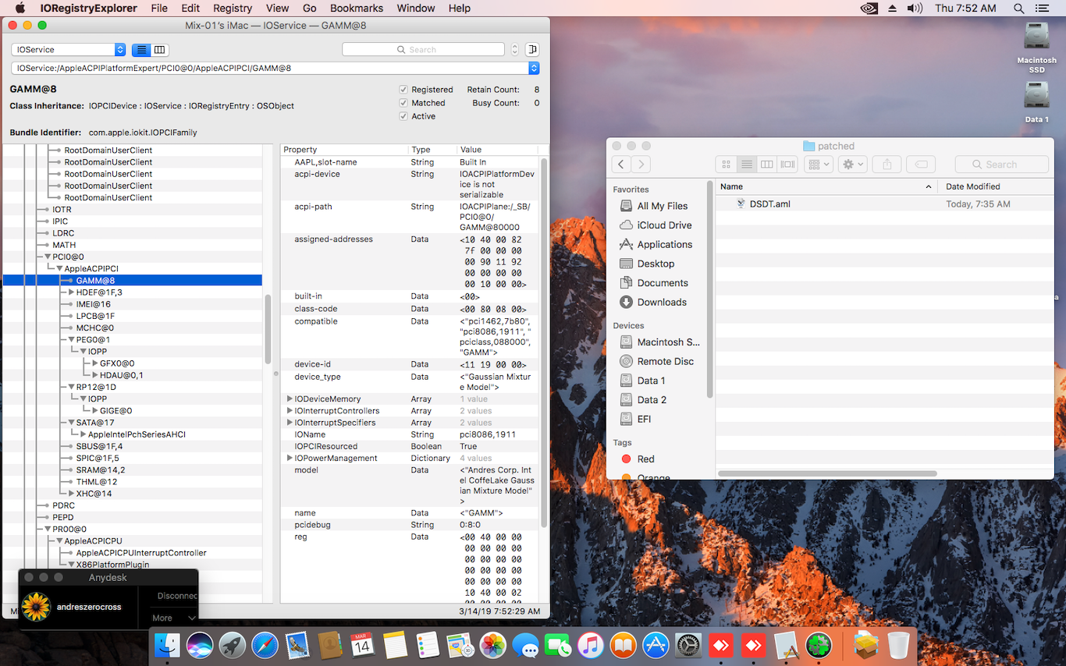This screenshot has width=1066, height=666.
Task: Open the Bookmarks menu
Action: (356, 9)
